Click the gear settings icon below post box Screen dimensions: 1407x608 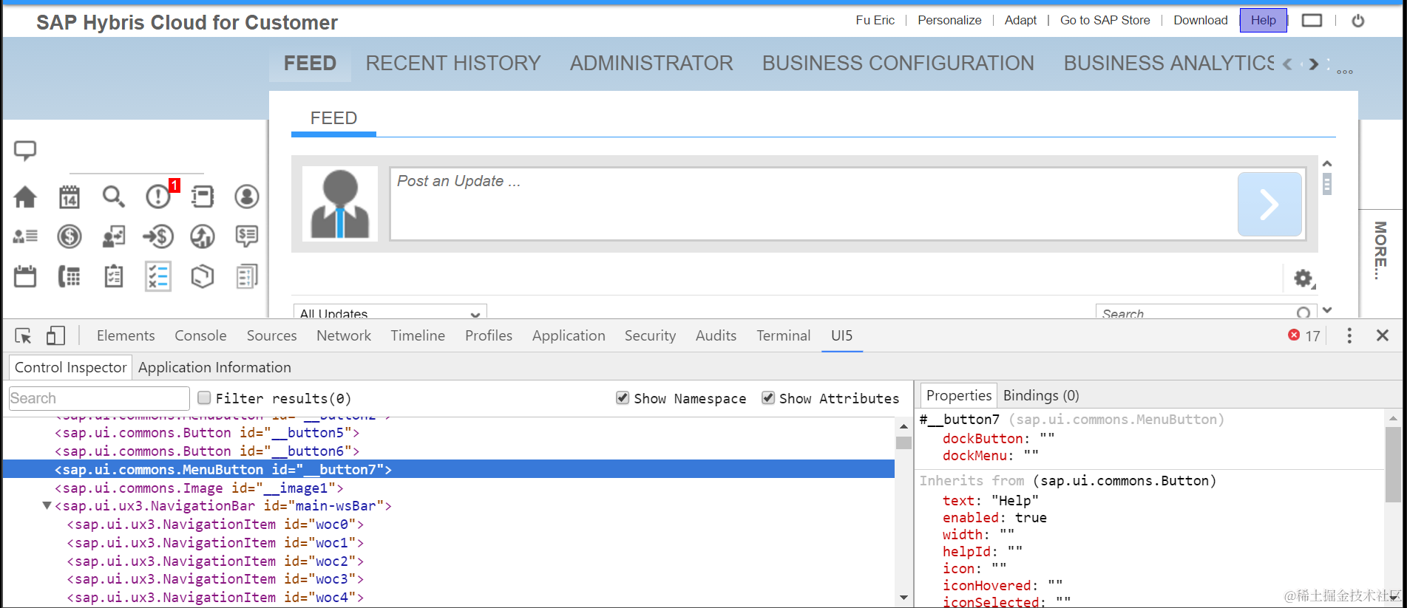[1303, 279]
